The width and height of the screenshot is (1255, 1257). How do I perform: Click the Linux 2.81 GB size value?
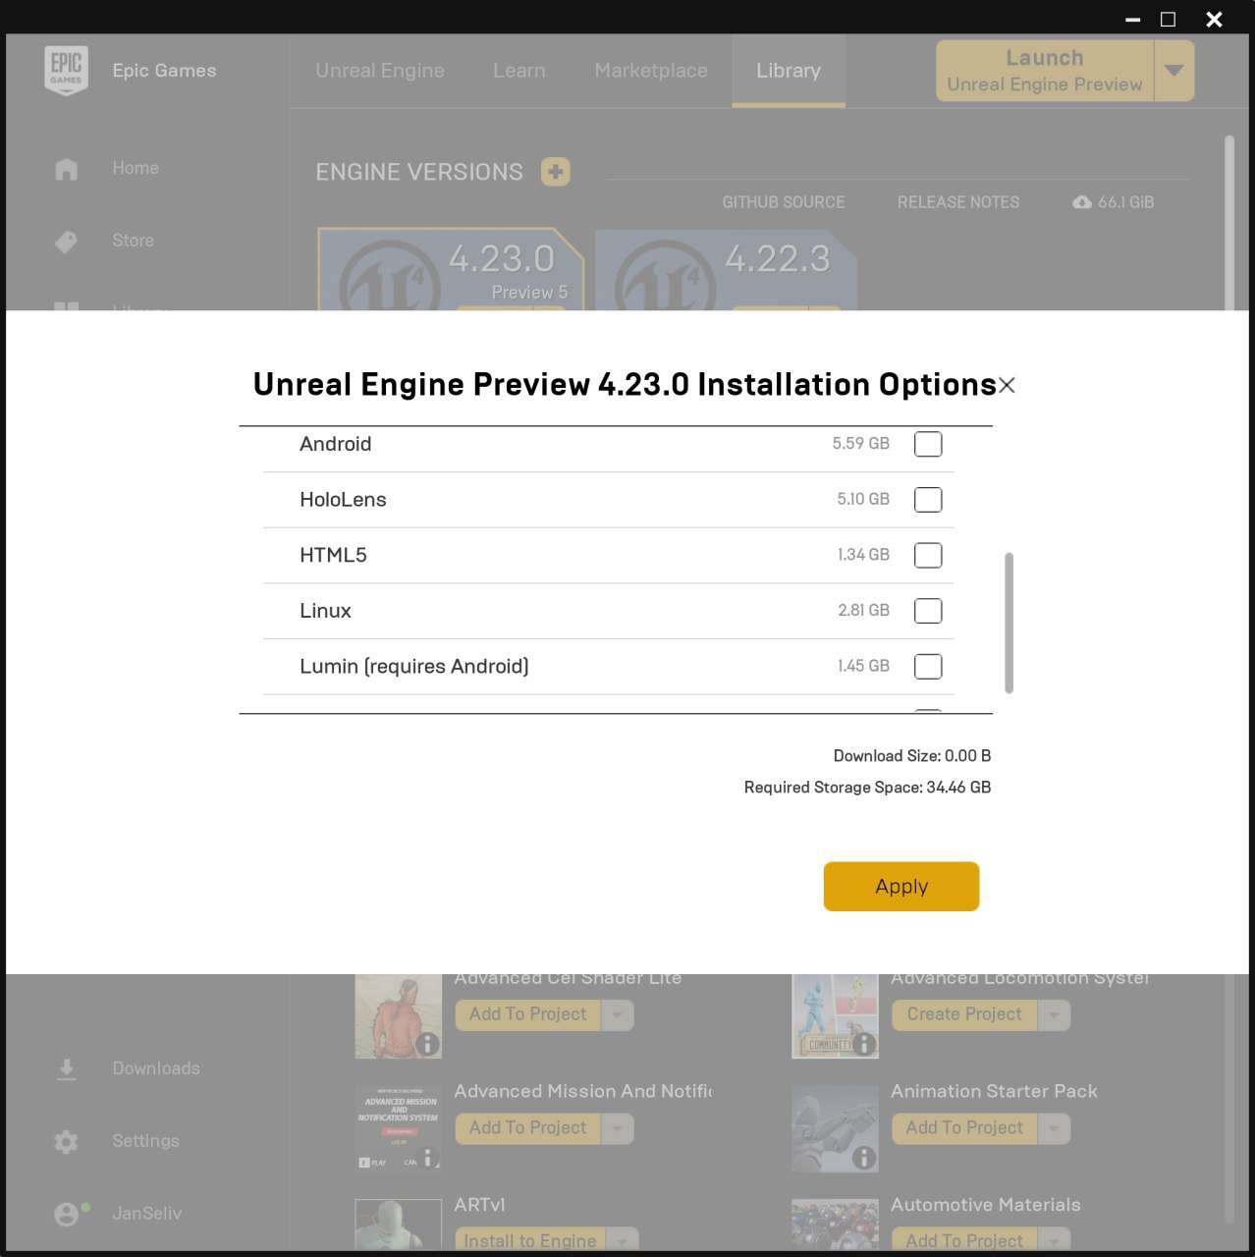click(863, 611)
